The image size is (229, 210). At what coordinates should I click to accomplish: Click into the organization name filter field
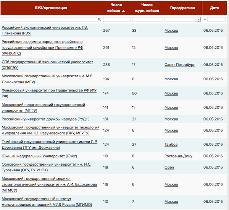[x=49, y=19]
